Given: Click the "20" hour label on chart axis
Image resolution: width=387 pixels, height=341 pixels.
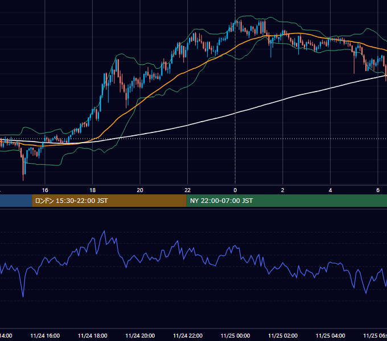Looking at the screenshot, I should coord(140,190).
